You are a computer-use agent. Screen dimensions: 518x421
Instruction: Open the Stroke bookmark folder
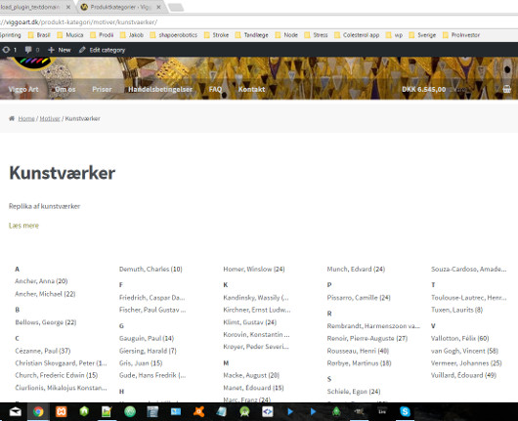click(216, 35)
